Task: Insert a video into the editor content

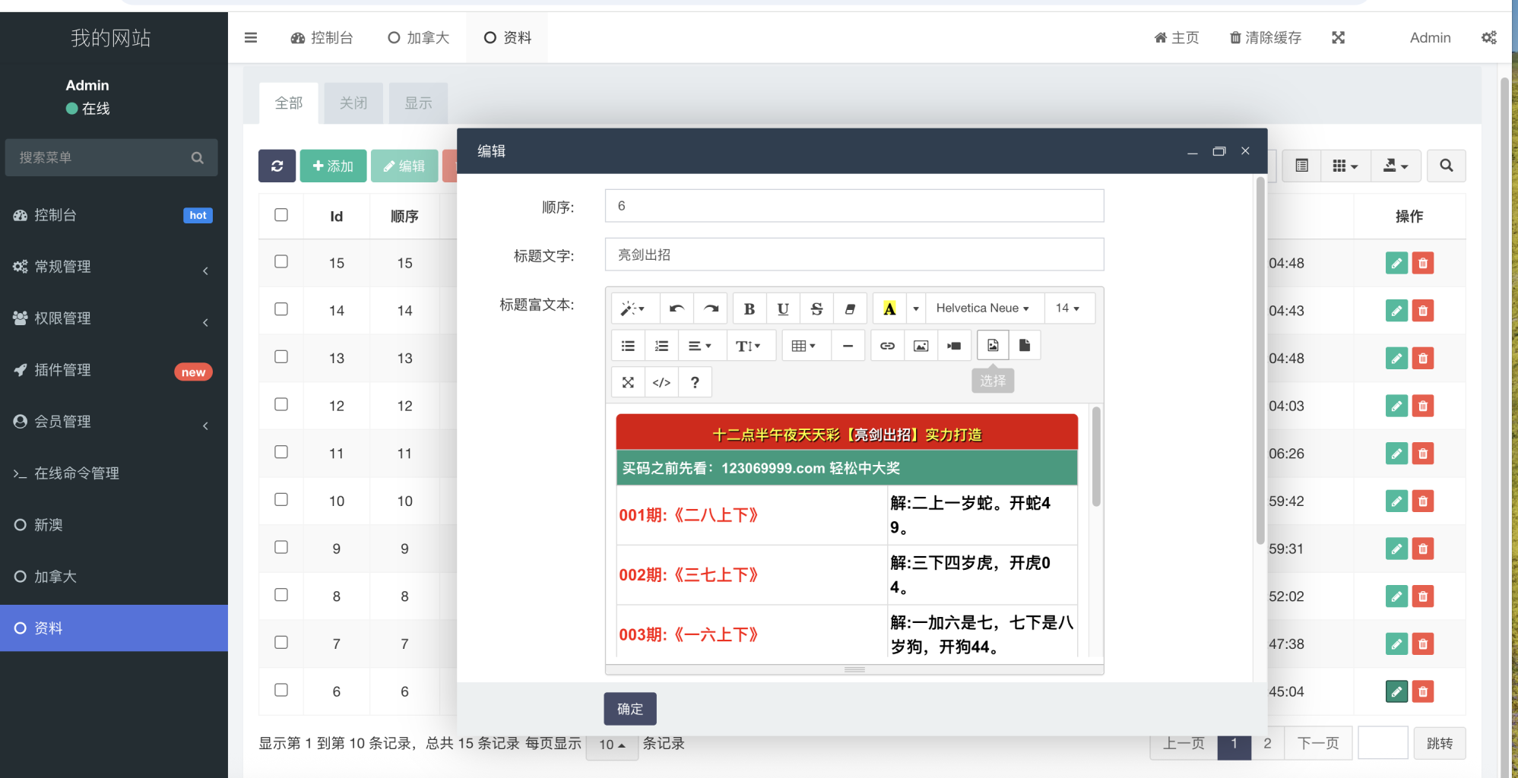Action: 954,345
